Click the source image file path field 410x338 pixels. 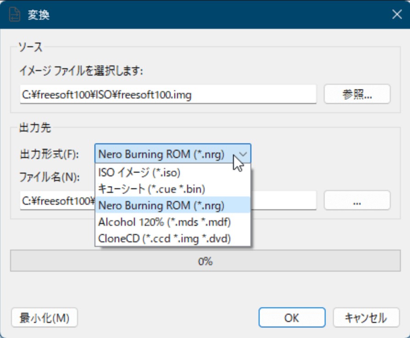tap(168, 94)
